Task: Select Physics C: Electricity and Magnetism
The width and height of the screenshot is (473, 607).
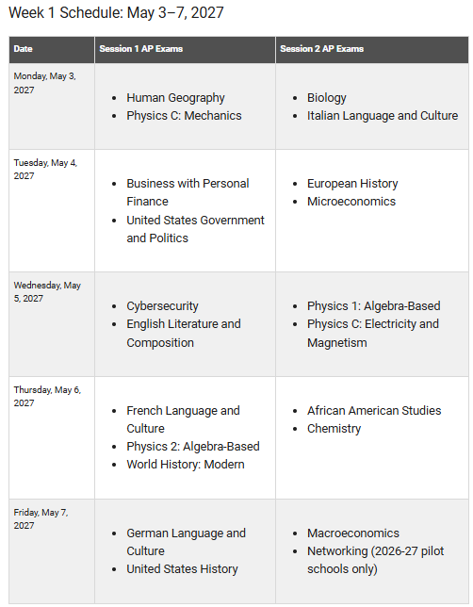Action: 373,334
